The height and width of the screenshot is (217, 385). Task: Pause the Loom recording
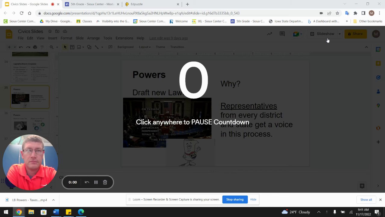[96, 182]
